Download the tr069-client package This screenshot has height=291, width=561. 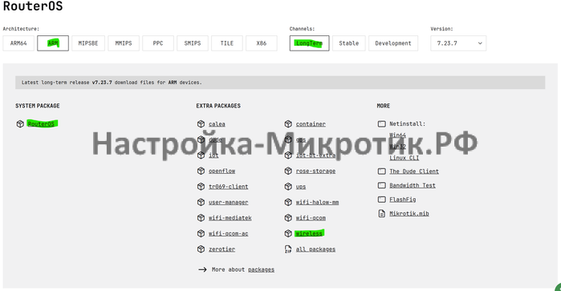(x=228, y=187)
